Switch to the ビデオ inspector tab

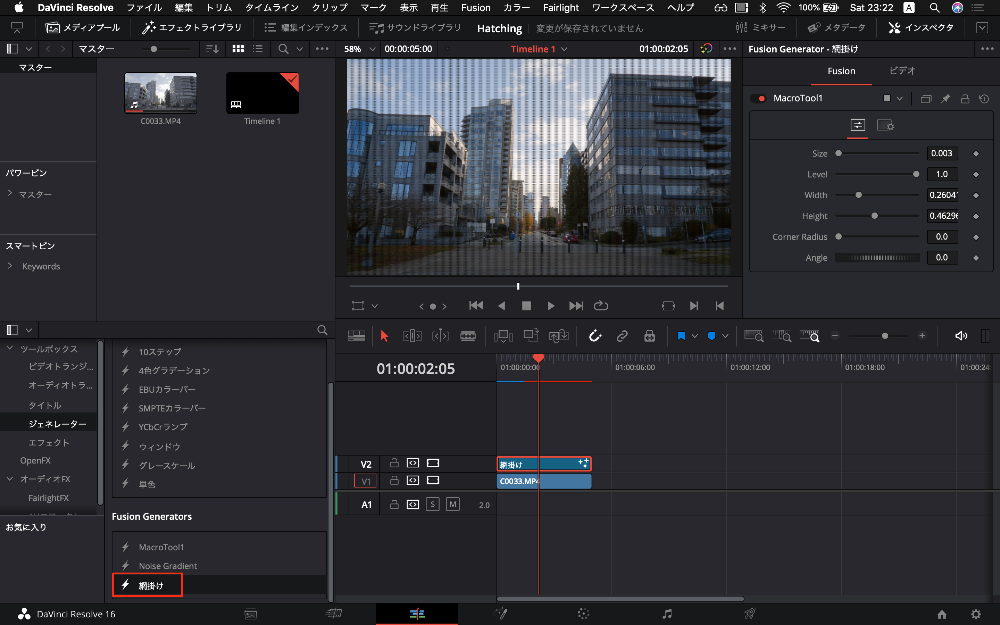(x=902, y=71)
